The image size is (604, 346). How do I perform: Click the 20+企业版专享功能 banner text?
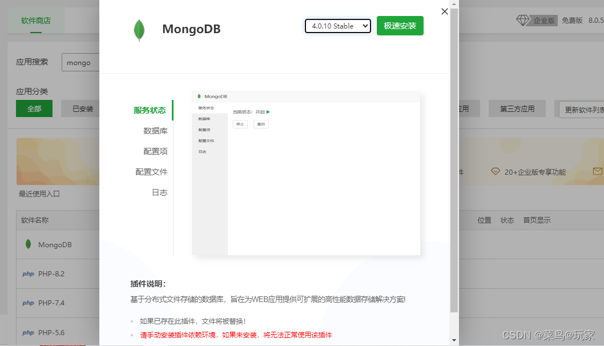tap(535, 172)
